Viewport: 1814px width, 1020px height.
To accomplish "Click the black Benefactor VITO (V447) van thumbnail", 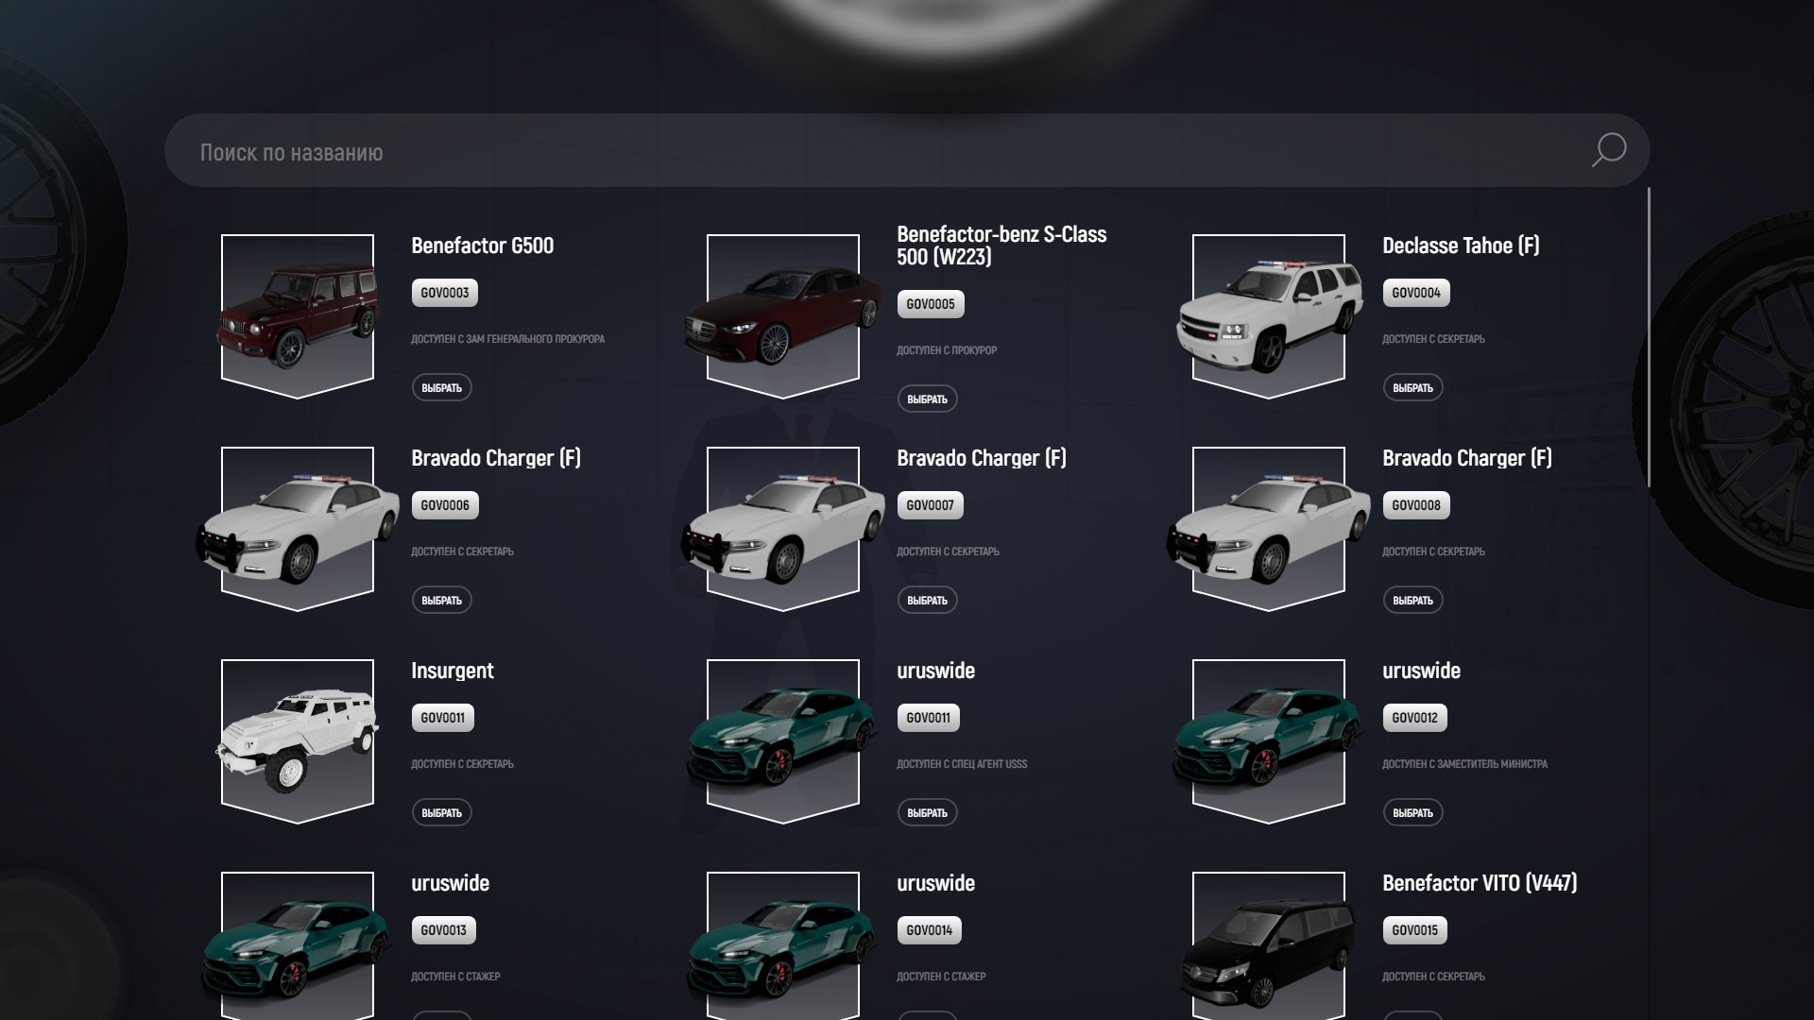I will (x=1269, y=945).
